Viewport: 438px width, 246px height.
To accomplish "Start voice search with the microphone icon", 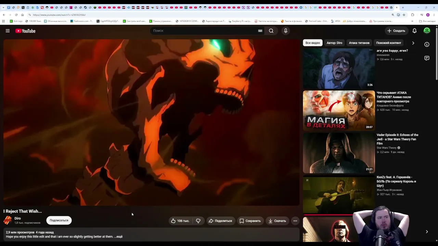I will pos(286,31).
